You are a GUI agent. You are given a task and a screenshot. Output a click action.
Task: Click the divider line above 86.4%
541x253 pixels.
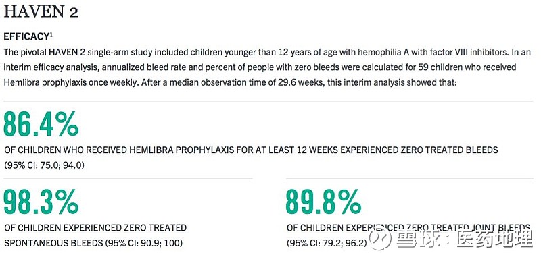268,101
